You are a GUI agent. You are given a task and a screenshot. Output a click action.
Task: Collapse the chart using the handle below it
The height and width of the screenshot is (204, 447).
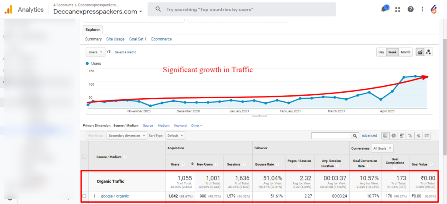click(259, 115)
